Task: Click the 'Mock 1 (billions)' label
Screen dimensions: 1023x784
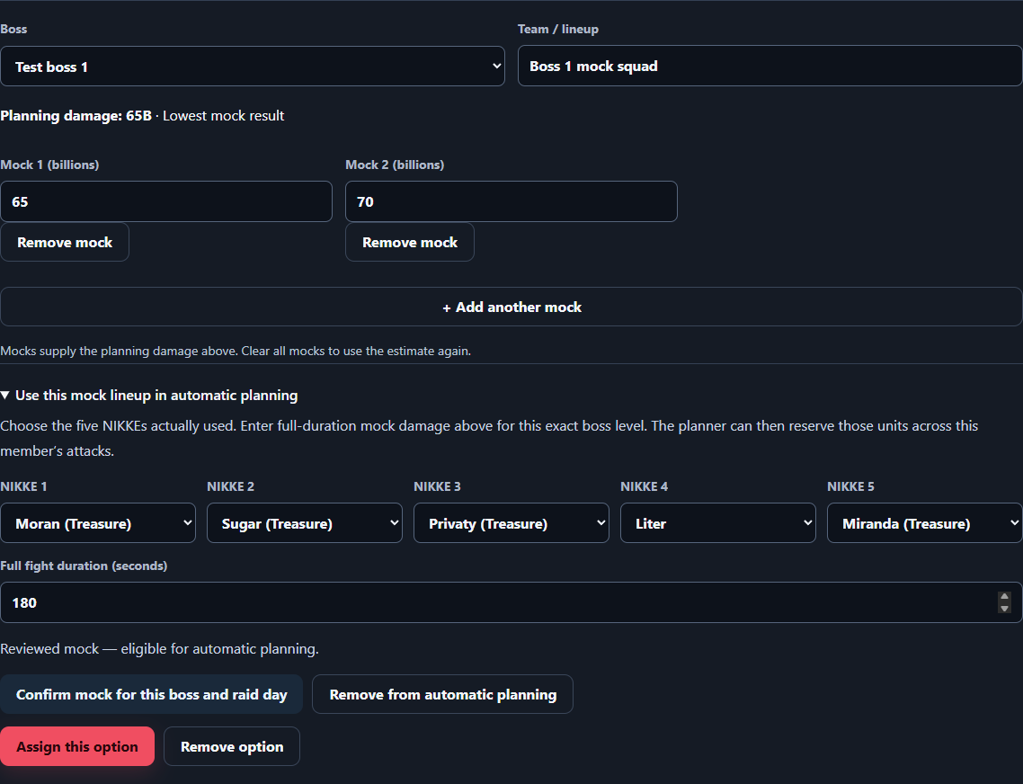Action: pyautogui.click(x=49, y=165)
